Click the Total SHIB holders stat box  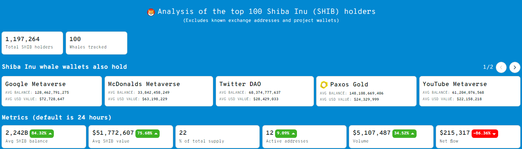pyautogui.click(x=32, y=43)
